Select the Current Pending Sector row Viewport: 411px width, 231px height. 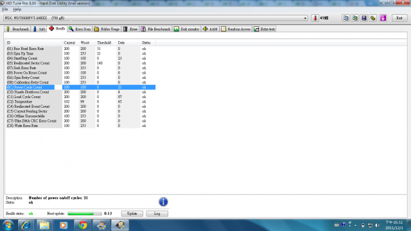(x=81, y=111)
